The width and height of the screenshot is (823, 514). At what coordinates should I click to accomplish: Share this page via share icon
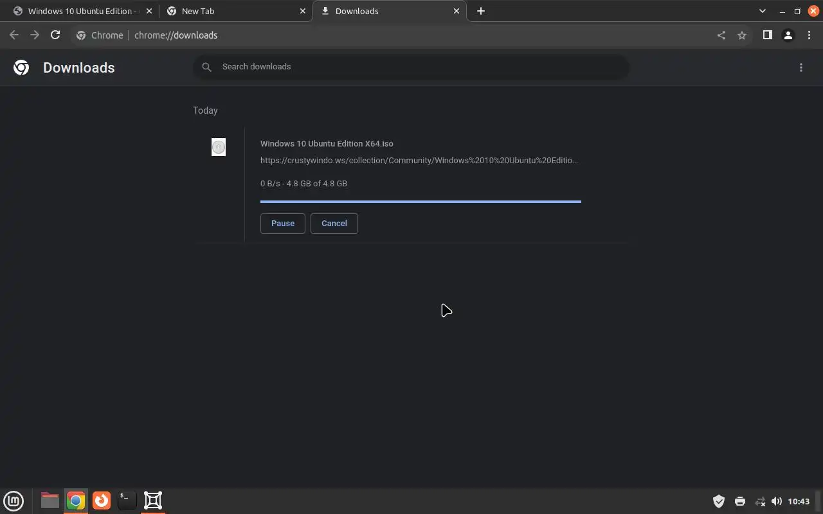721,35
